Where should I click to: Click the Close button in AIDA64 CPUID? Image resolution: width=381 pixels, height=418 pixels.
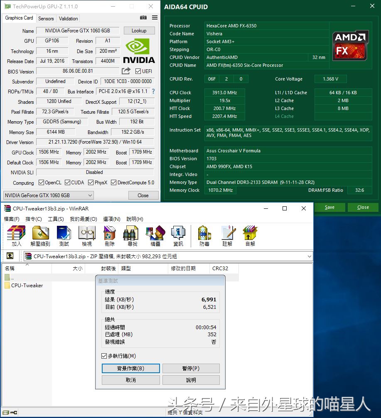[x=363, y=207]
